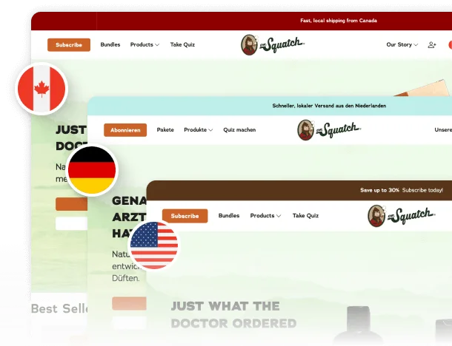Click Subscribe button on the US site
The height and width of the screenshot is (346, 452).
click(x=185, y=216)
